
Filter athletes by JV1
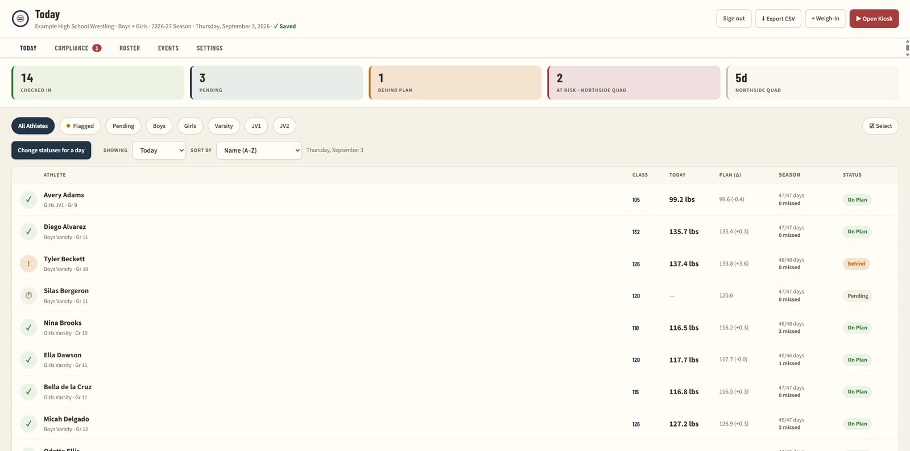coord(257,126)
